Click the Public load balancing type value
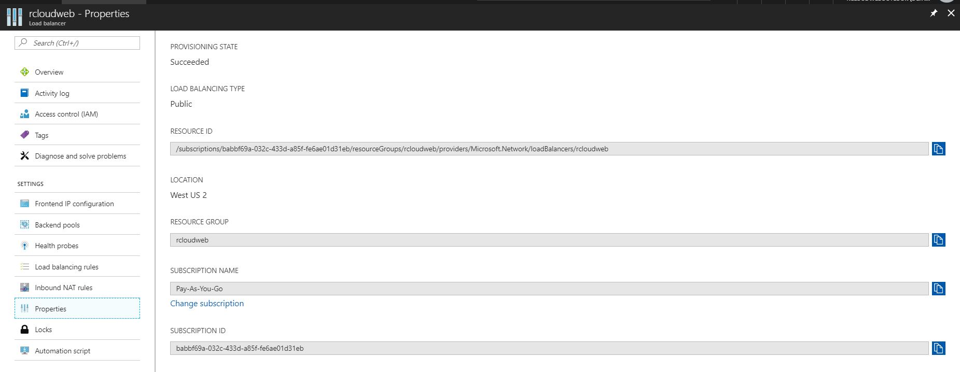 click(x=181, y=104)
